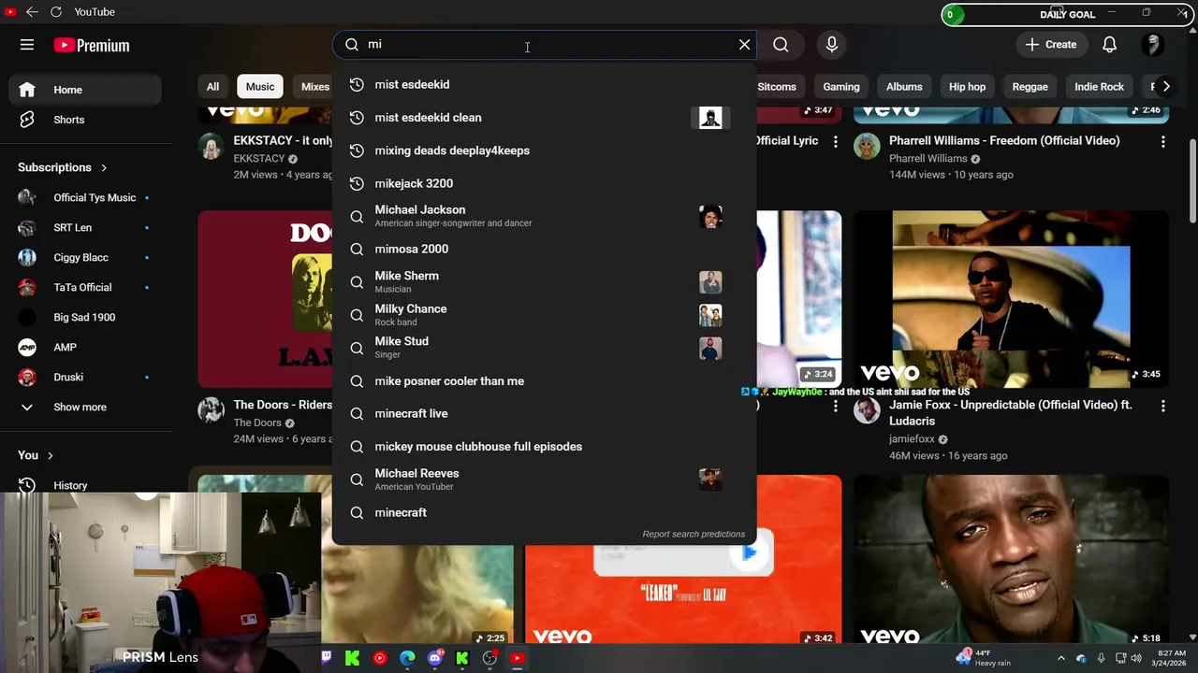Open the TaTa Official subscription

click(x=85, y=288)
